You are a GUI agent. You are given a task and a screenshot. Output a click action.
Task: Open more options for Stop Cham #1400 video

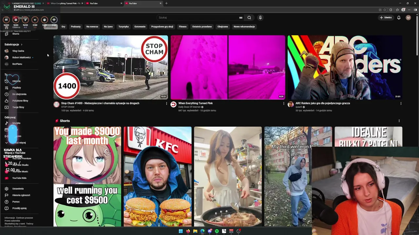(x=166, y=103)
